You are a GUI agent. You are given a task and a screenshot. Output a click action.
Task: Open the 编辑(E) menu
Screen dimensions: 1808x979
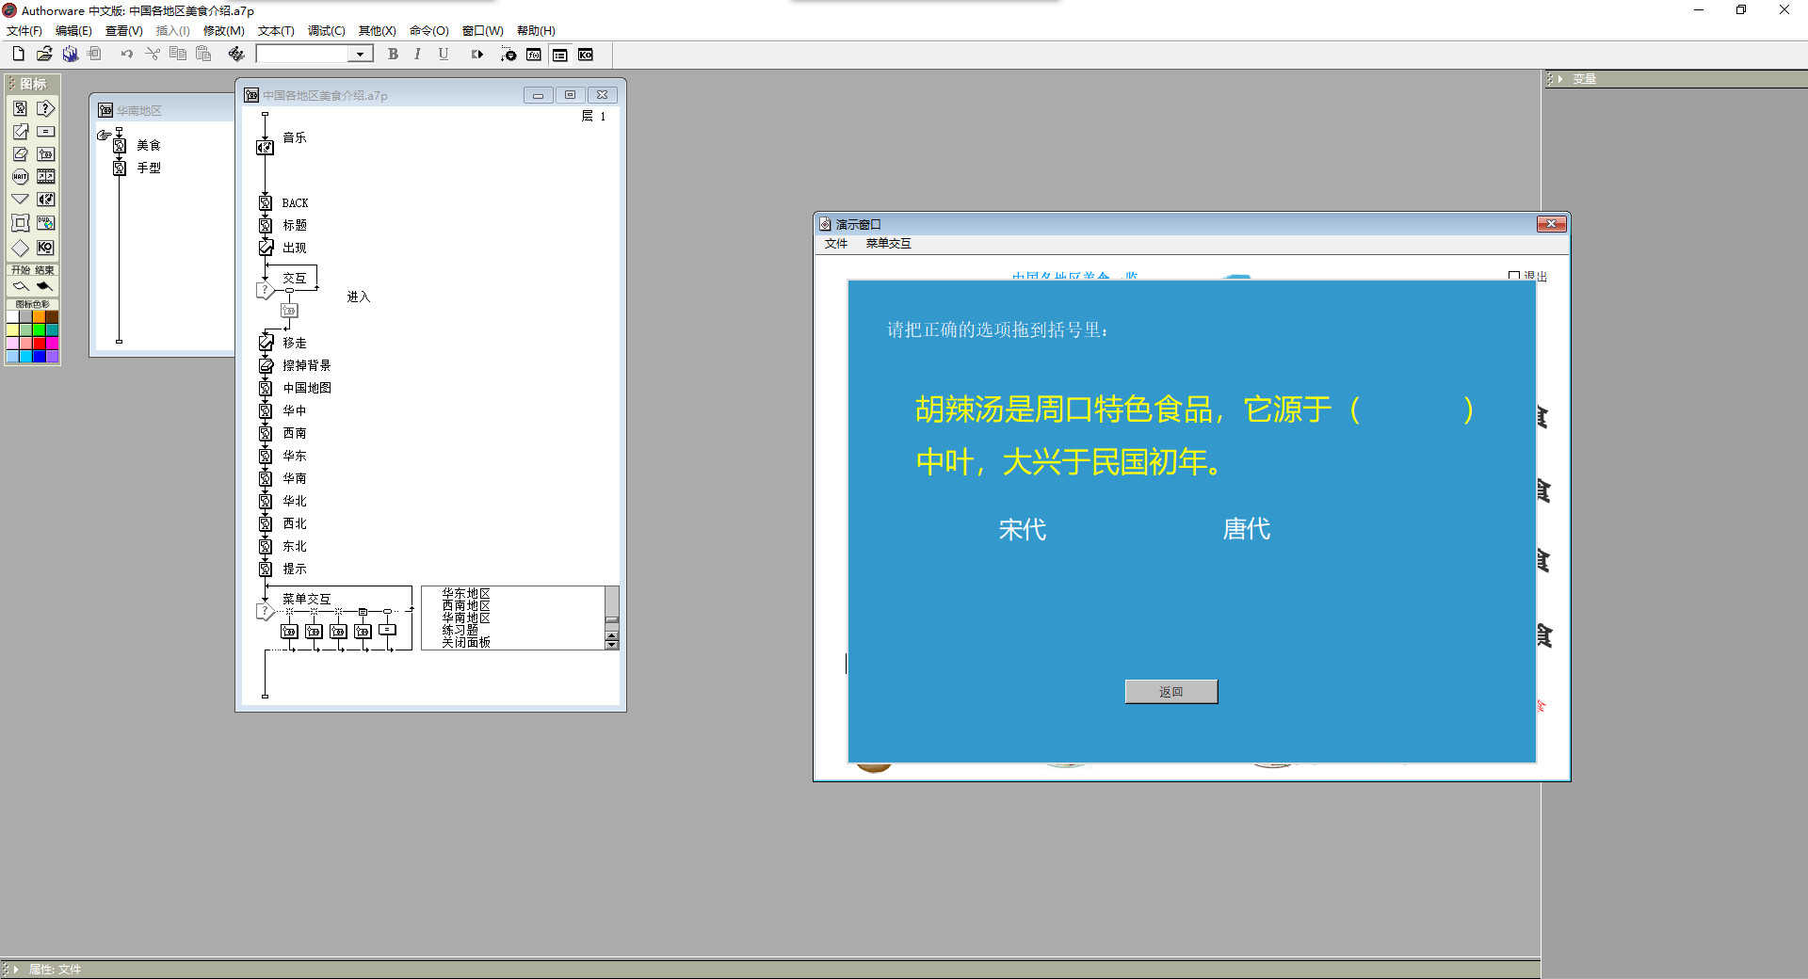click(x=73, y=31)
